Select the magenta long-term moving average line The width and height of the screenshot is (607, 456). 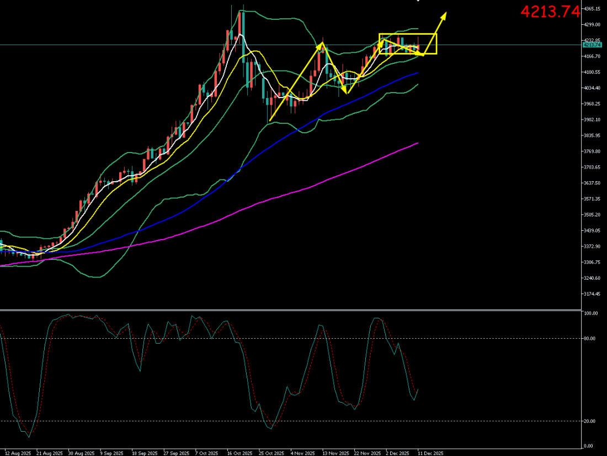[331, 177]
